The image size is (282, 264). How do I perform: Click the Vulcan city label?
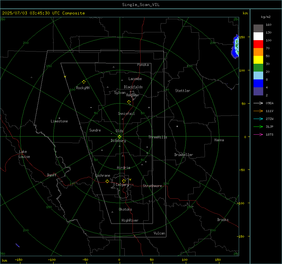pyautogui.click(x=159, y=233)
